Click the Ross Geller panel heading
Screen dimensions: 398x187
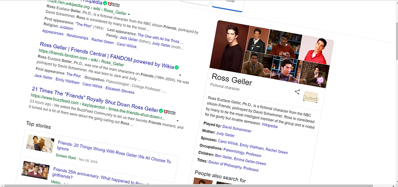(x=232, y=80)
